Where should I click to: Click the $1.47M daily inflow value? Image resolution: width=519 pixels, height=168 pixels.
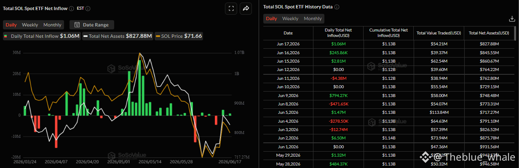tap(338, 113)
